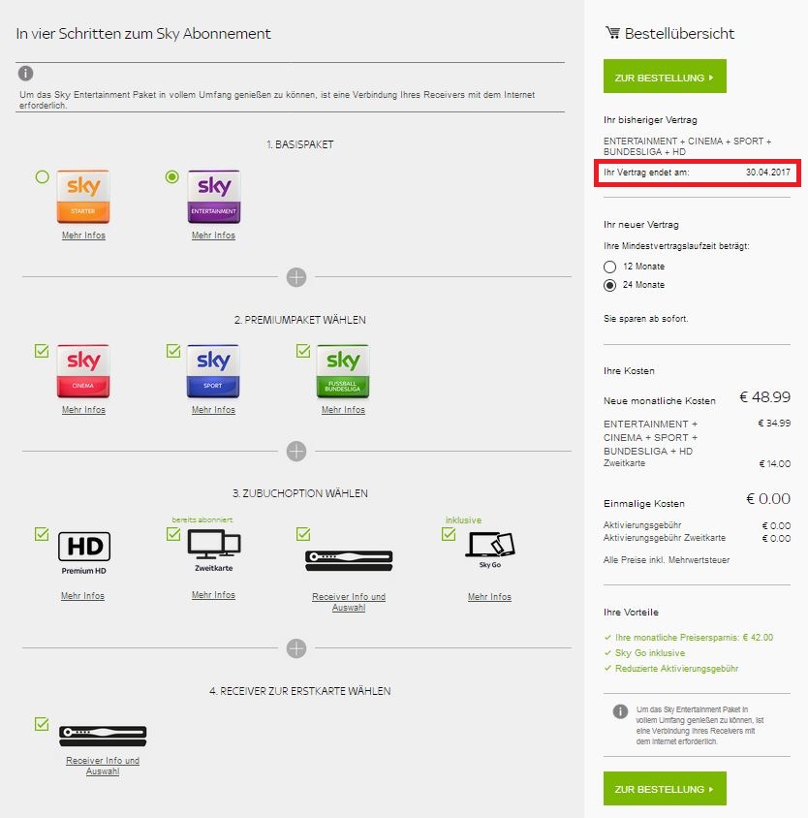Click the 4. RECEIVER ZUR ERSTKARTE WÄHLEN heading
The height and width of the screenshot is (818, 808).
point(300,691)
